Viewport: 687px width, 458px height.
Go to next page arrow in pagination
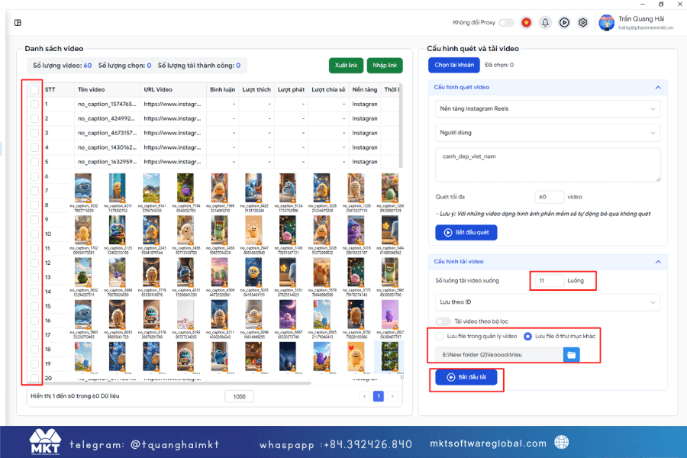(x=392, y=396)
